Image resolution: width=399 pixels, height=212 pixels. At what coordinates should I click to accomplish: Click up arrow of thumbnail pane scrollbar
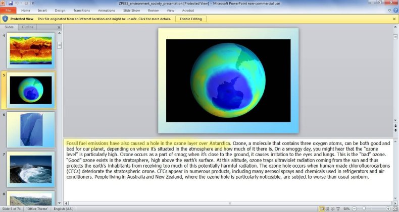(x=60, y=33)
